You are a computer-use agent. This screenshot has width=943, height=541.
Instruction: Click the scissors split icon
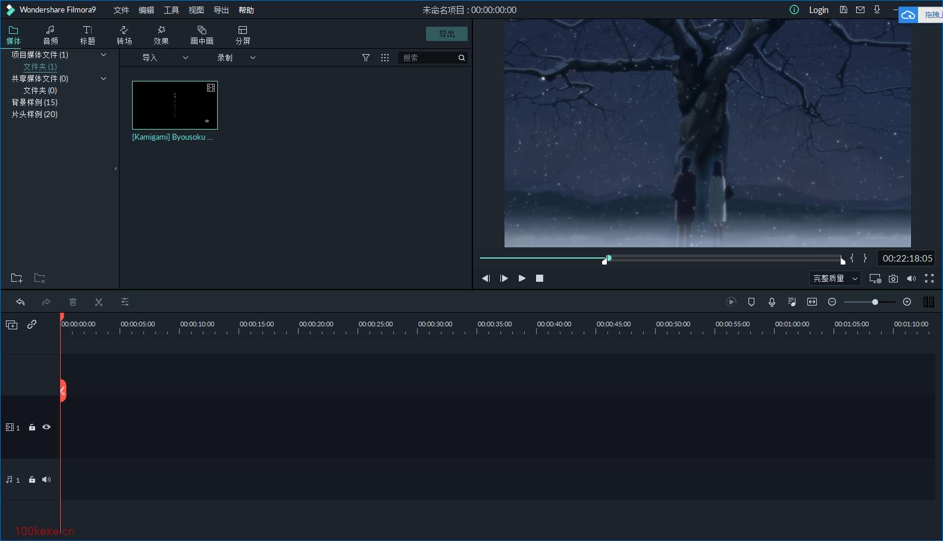[x=99, y=302]
